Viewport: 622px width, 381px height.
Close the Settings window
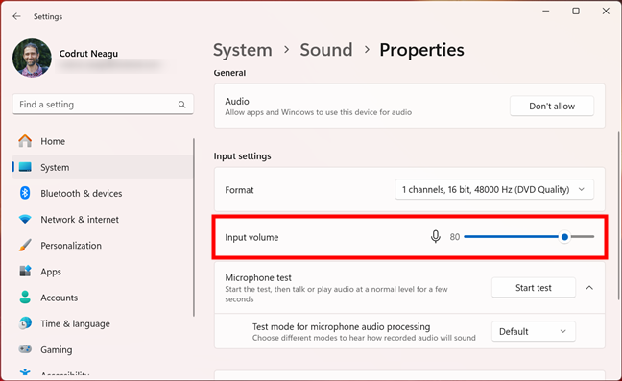(606, 12)
